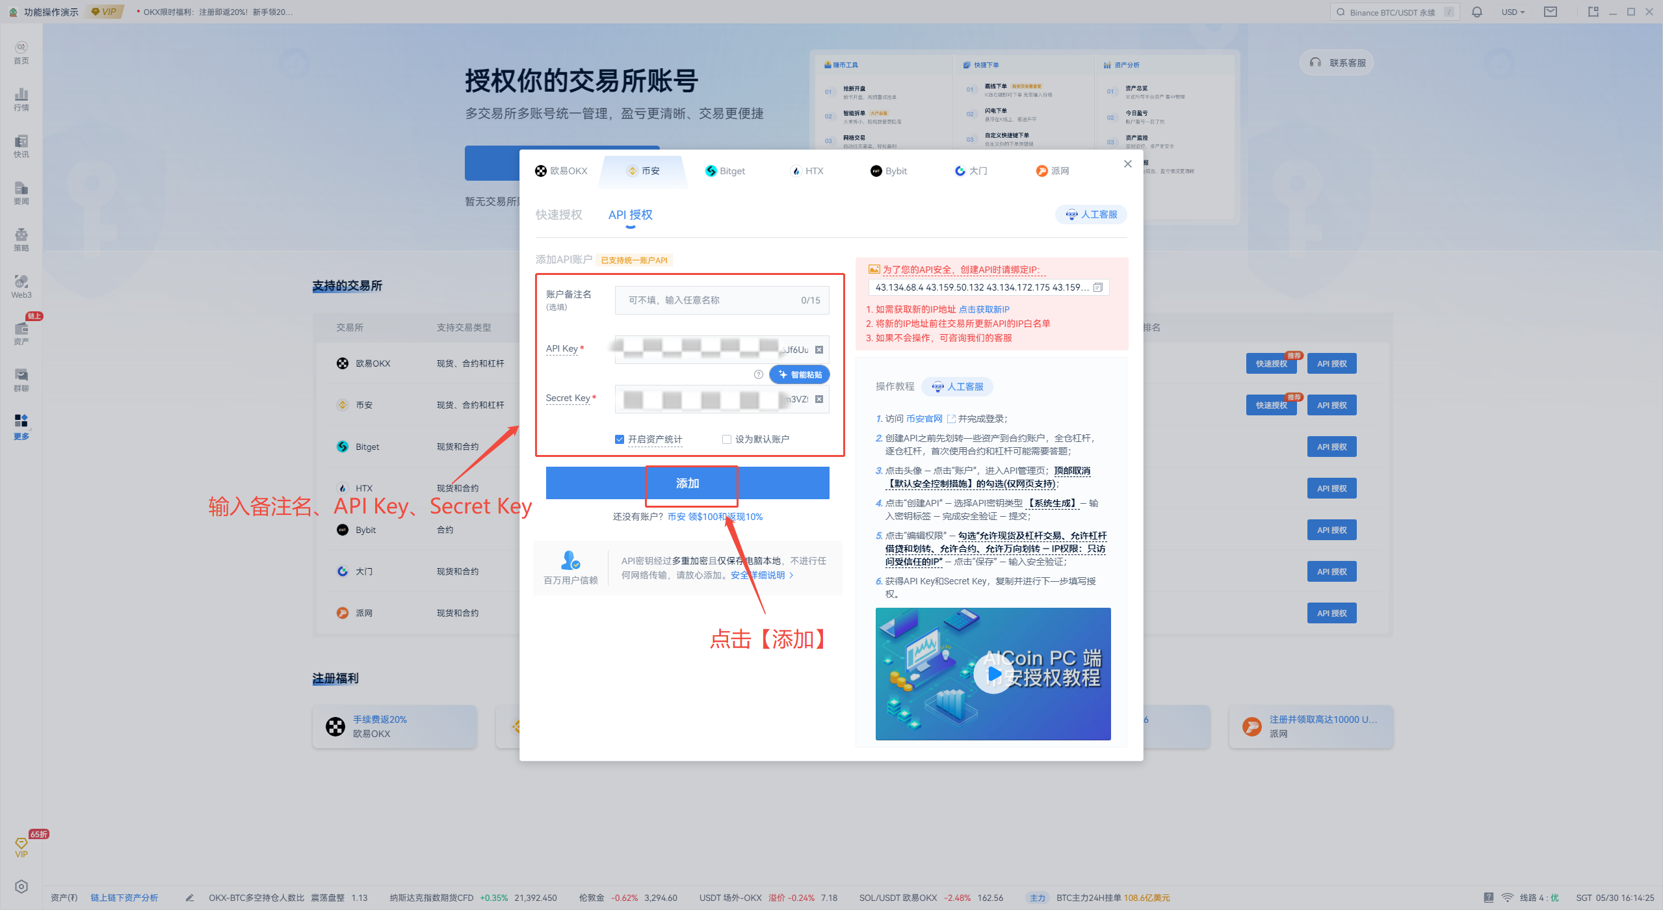Select the 币安 exchange tab
Viewport: 1663px width, 910px height.
(x=643, y=171)
